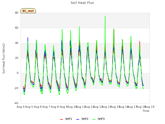Click the red SHF1 legend color marker
This screenshot has height=124, width=165.
61,119
